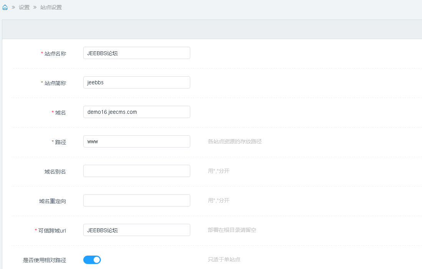Click hint text 各站点资源的存放路径

tap(235, 141)
